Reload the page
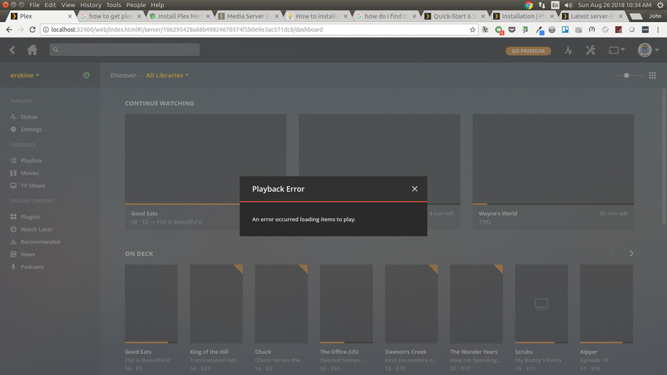The width and height of the screenshot is (667, 375). click(x=33, y=30)
